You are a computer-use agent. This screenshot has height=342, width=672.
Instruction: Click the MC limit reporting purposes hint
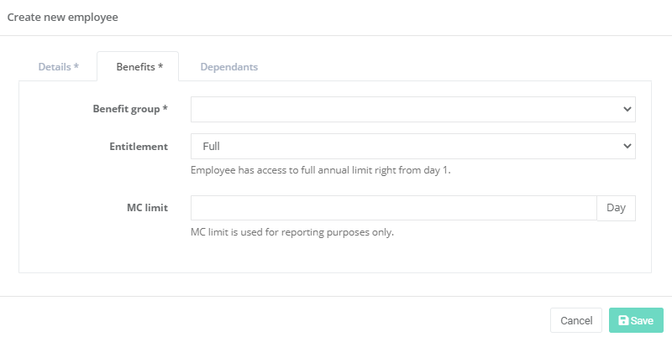pos(292,232)
